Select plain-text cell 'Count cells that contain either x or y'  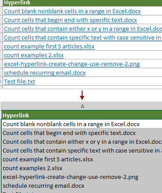[82, 142]
